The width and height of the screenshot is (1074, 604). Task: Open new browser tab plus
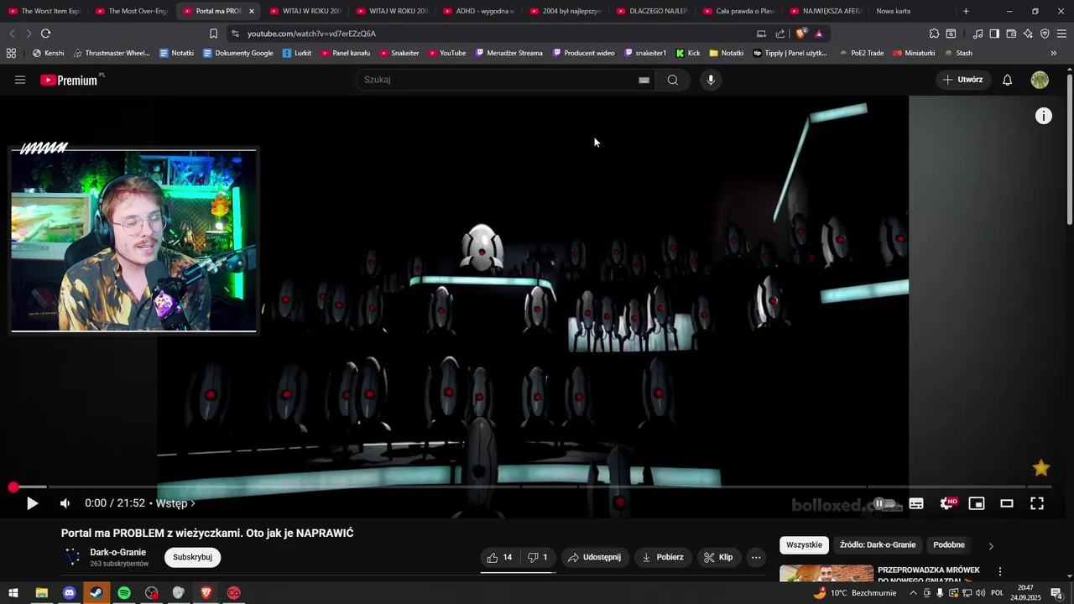point(966,11)
